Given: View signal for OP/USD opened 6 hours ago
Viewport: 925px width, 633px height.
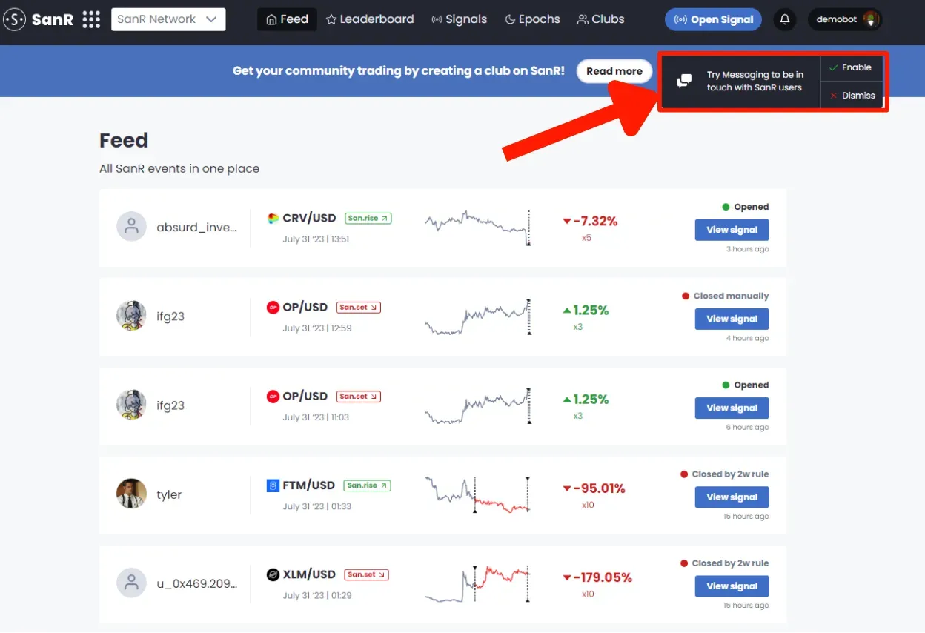Looking at the screenshot, I should click(732, 408).
